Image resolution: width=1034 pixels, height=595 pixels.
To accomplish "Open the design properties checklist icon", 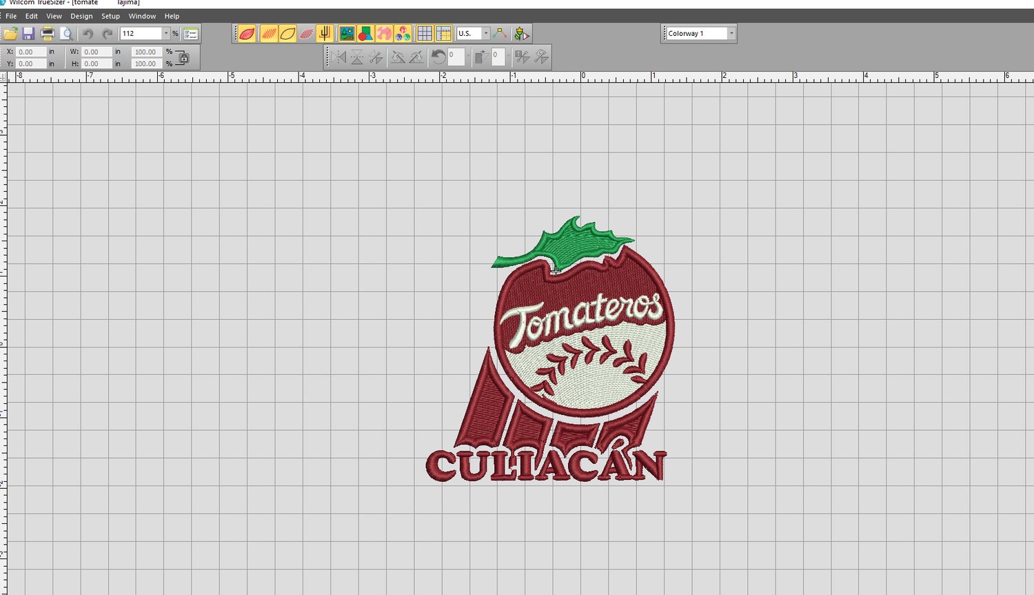I will tap(191, 33).
